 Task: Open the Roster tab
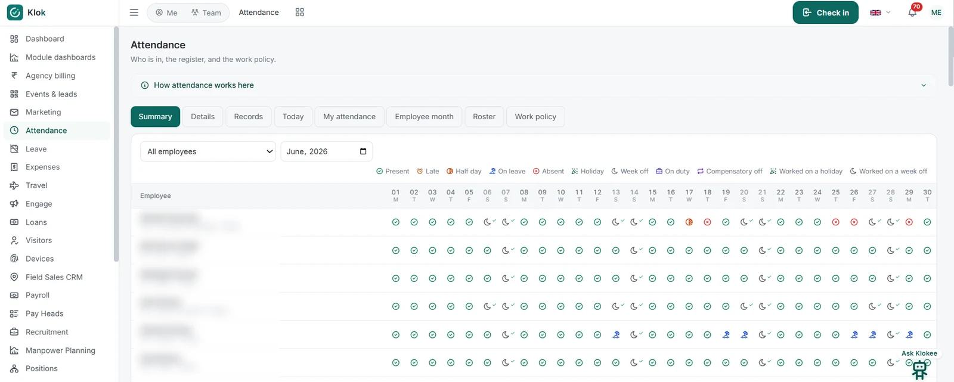[484, 117]
